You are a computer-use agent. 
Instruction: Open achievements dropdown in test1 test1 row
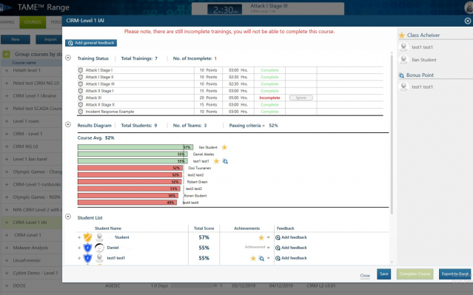[x=269, y=258]
